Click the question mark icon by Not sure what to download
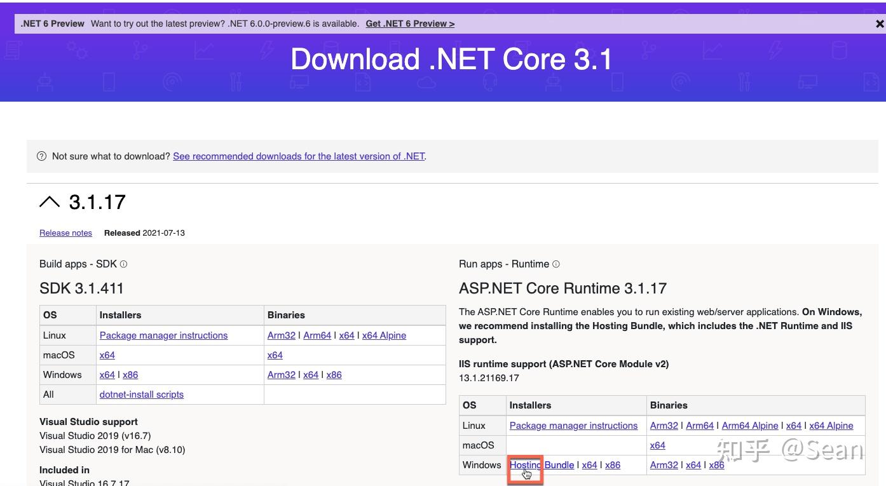 42,156
